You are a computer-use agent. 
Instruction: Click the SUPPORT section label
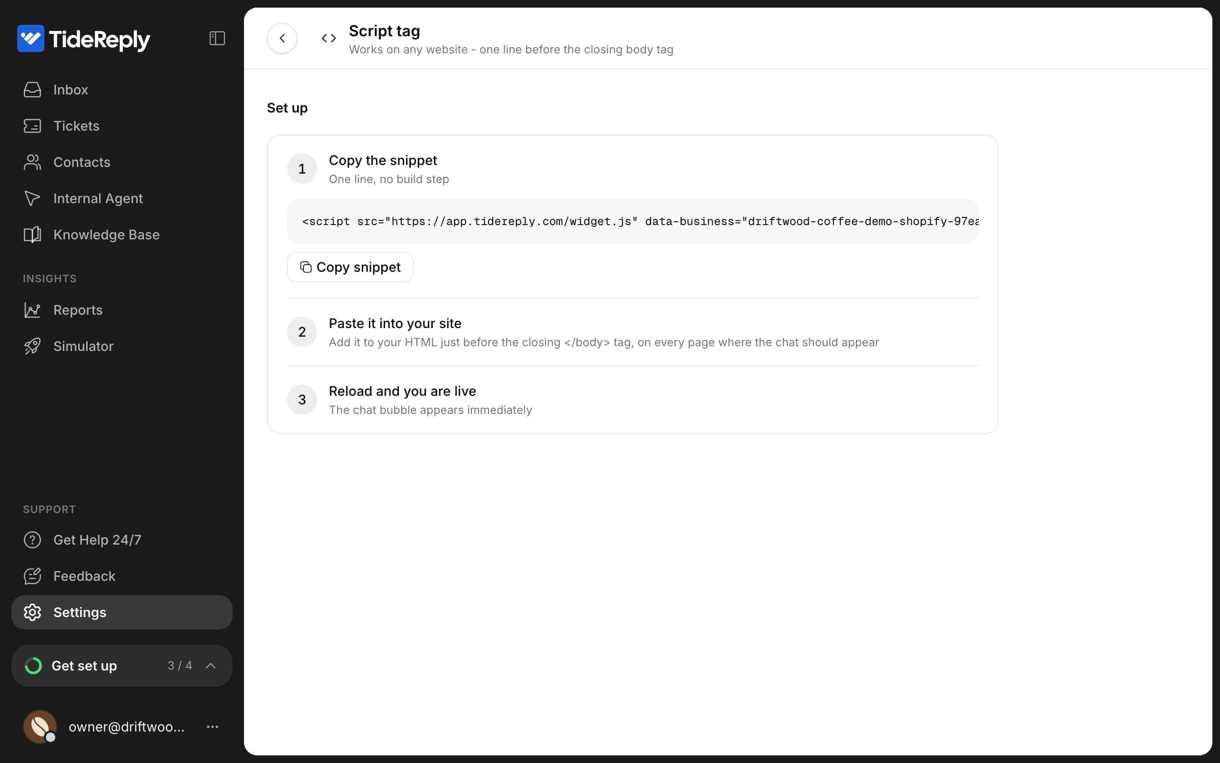coord(50,510)
